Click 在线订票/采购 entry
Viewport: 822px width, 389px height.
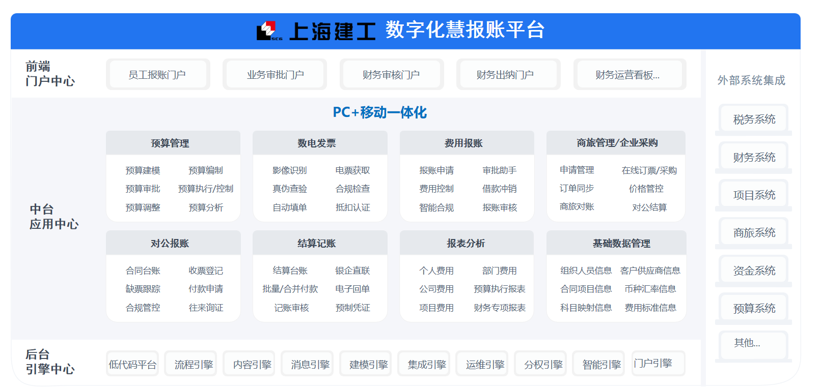point(649,170)
